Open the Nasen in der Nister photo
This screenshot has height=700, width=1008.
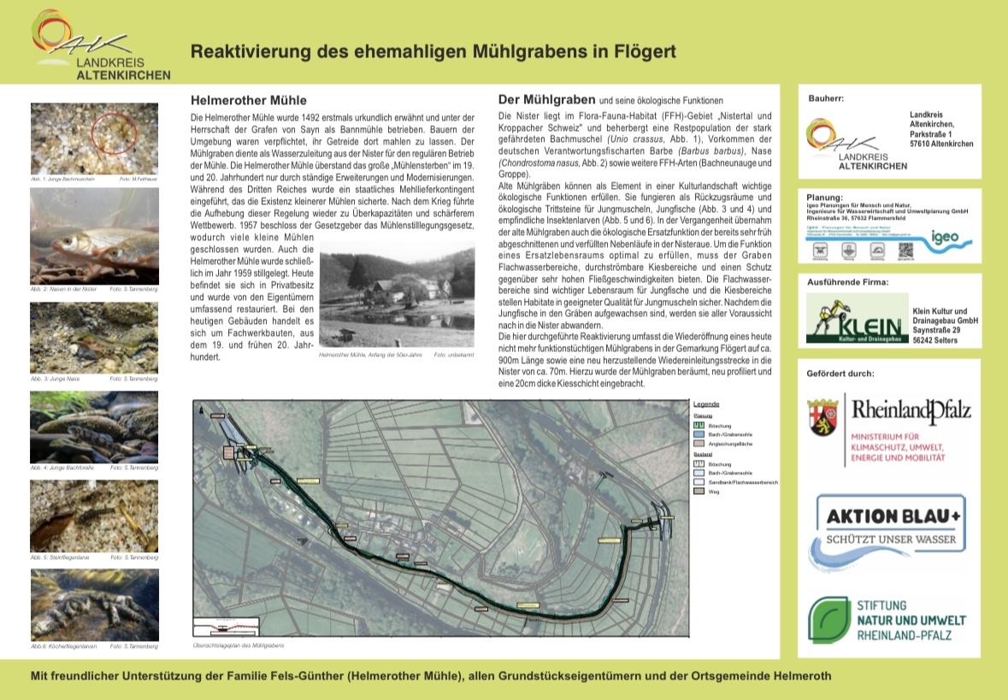click(94, 236)
